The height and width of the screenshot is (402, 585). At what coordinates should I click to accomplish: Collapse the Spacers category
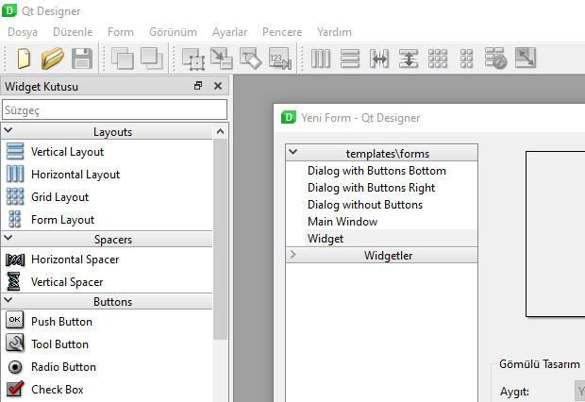8,238
